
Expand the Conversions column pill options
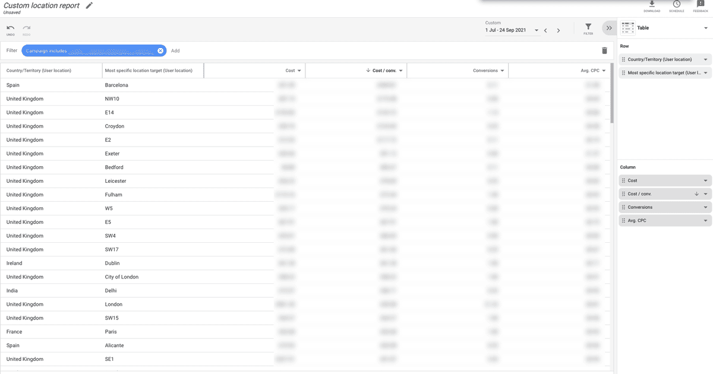coord(706,207)
